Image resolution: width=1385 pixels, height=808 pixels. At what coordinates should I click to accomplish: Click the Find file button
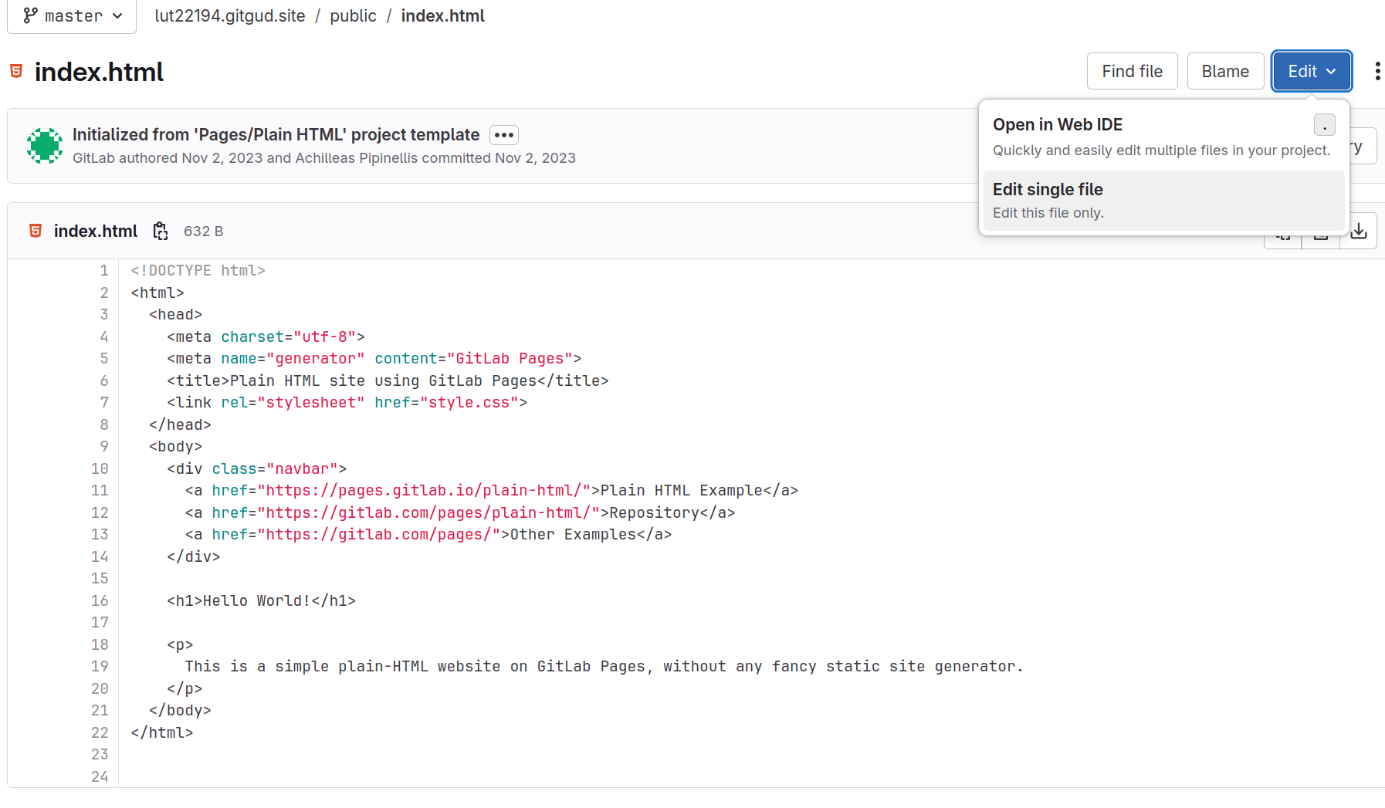click(1132, 72)
